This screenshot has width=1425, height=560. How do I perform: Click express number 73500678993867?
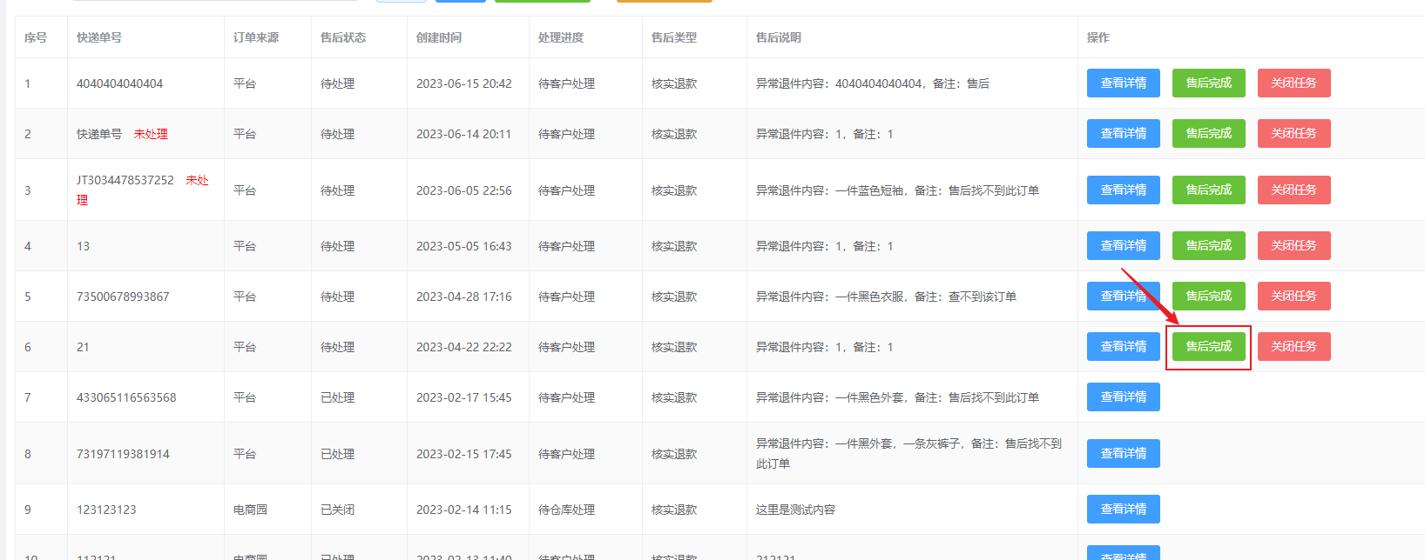123,297
